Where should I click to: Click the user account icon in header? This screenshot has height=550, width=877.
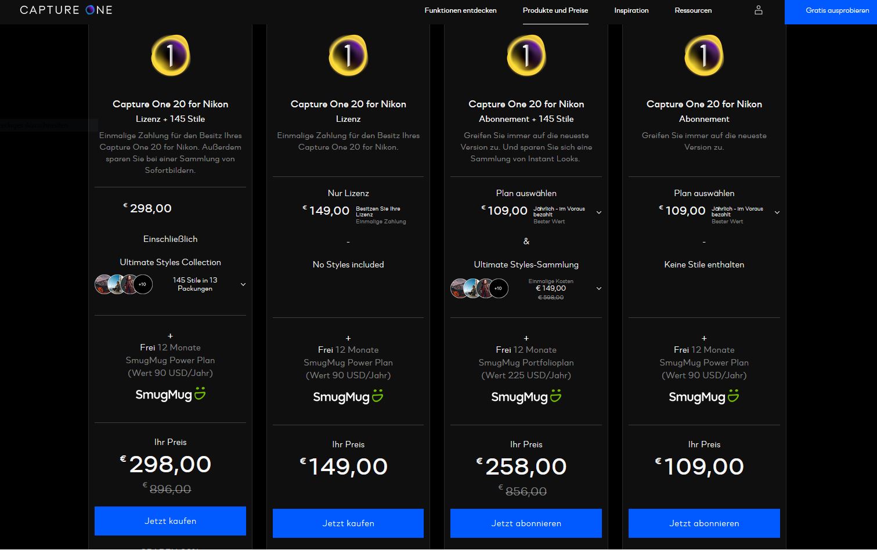point(758,10)
